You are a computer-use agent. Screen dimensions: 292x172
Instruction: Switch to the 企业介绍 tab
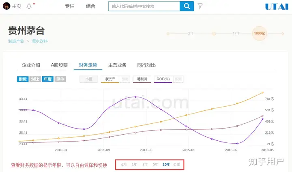coord(31,65)
